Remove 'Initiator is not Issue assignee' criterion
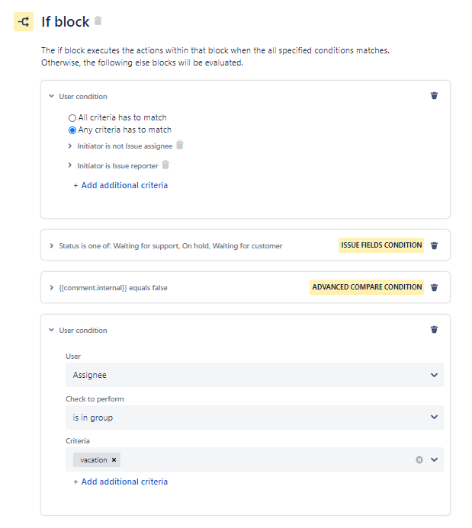Viewport: 472px width, 528px height. pos(180,145)
